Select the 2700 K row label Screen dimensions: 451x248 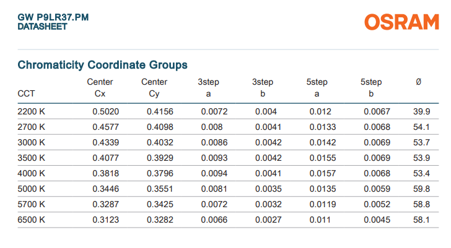[x=32, y=127]
